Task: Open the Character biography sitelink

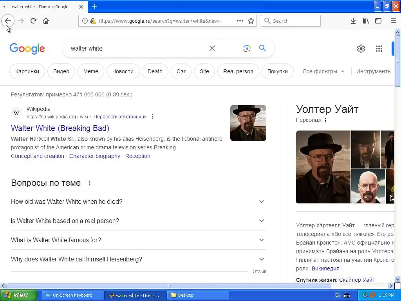Action: pyautogui.click(x=95, y=156)
